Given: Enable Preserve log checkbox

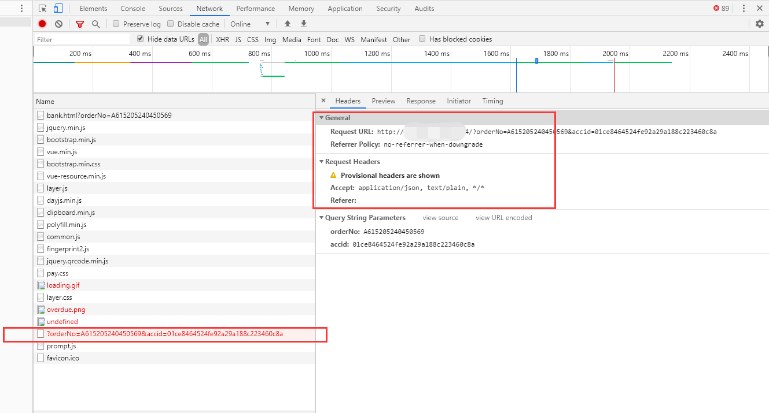Looking at the screenshot, I should tap(116, 24).
